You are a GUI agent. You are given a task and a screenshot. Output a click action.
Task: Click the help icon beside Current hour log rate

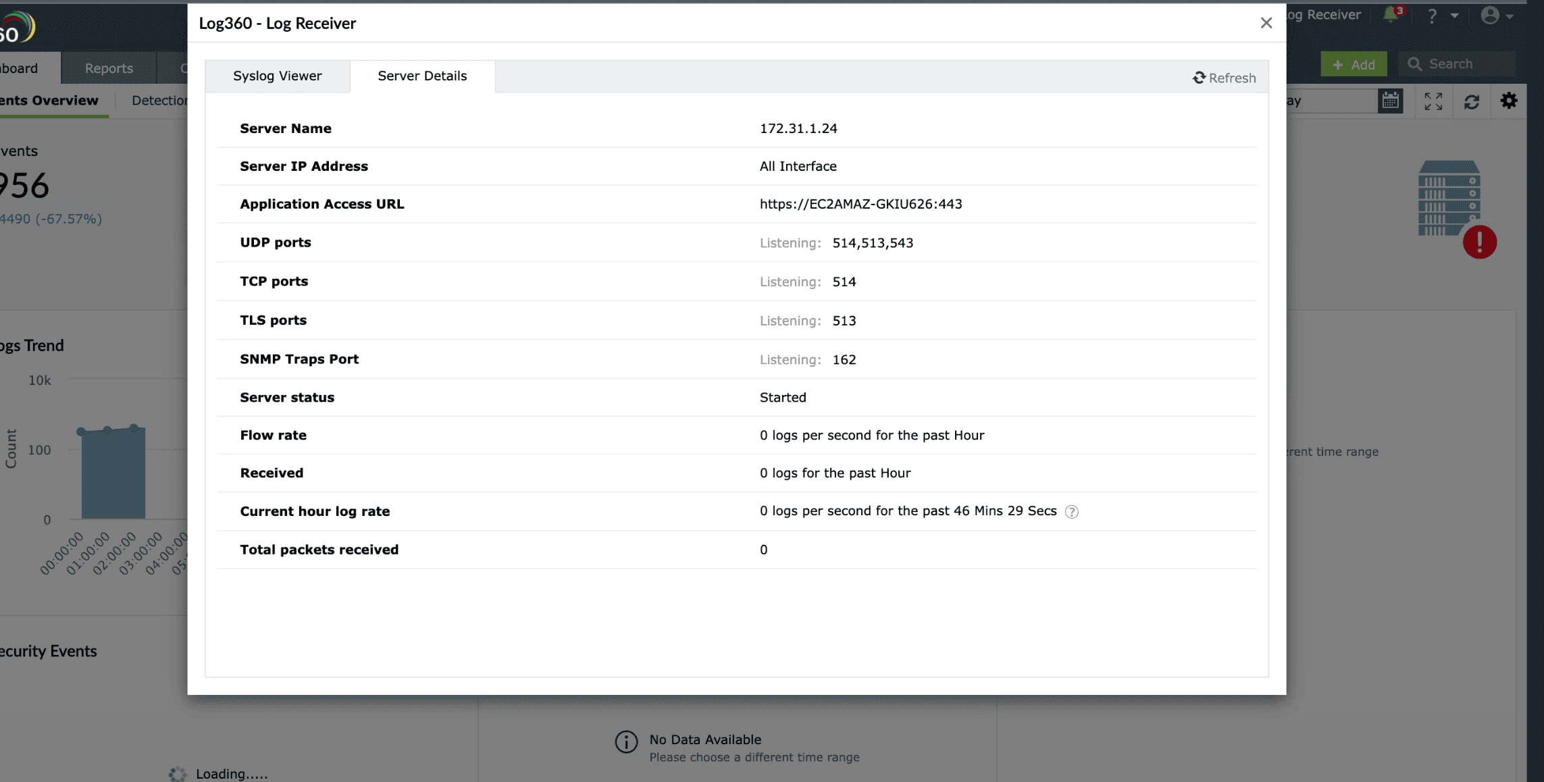point(1071,512)
